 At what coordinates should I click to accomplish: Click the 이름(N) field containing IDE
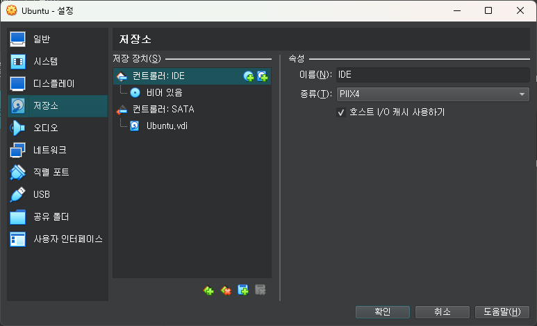point(433,75)
